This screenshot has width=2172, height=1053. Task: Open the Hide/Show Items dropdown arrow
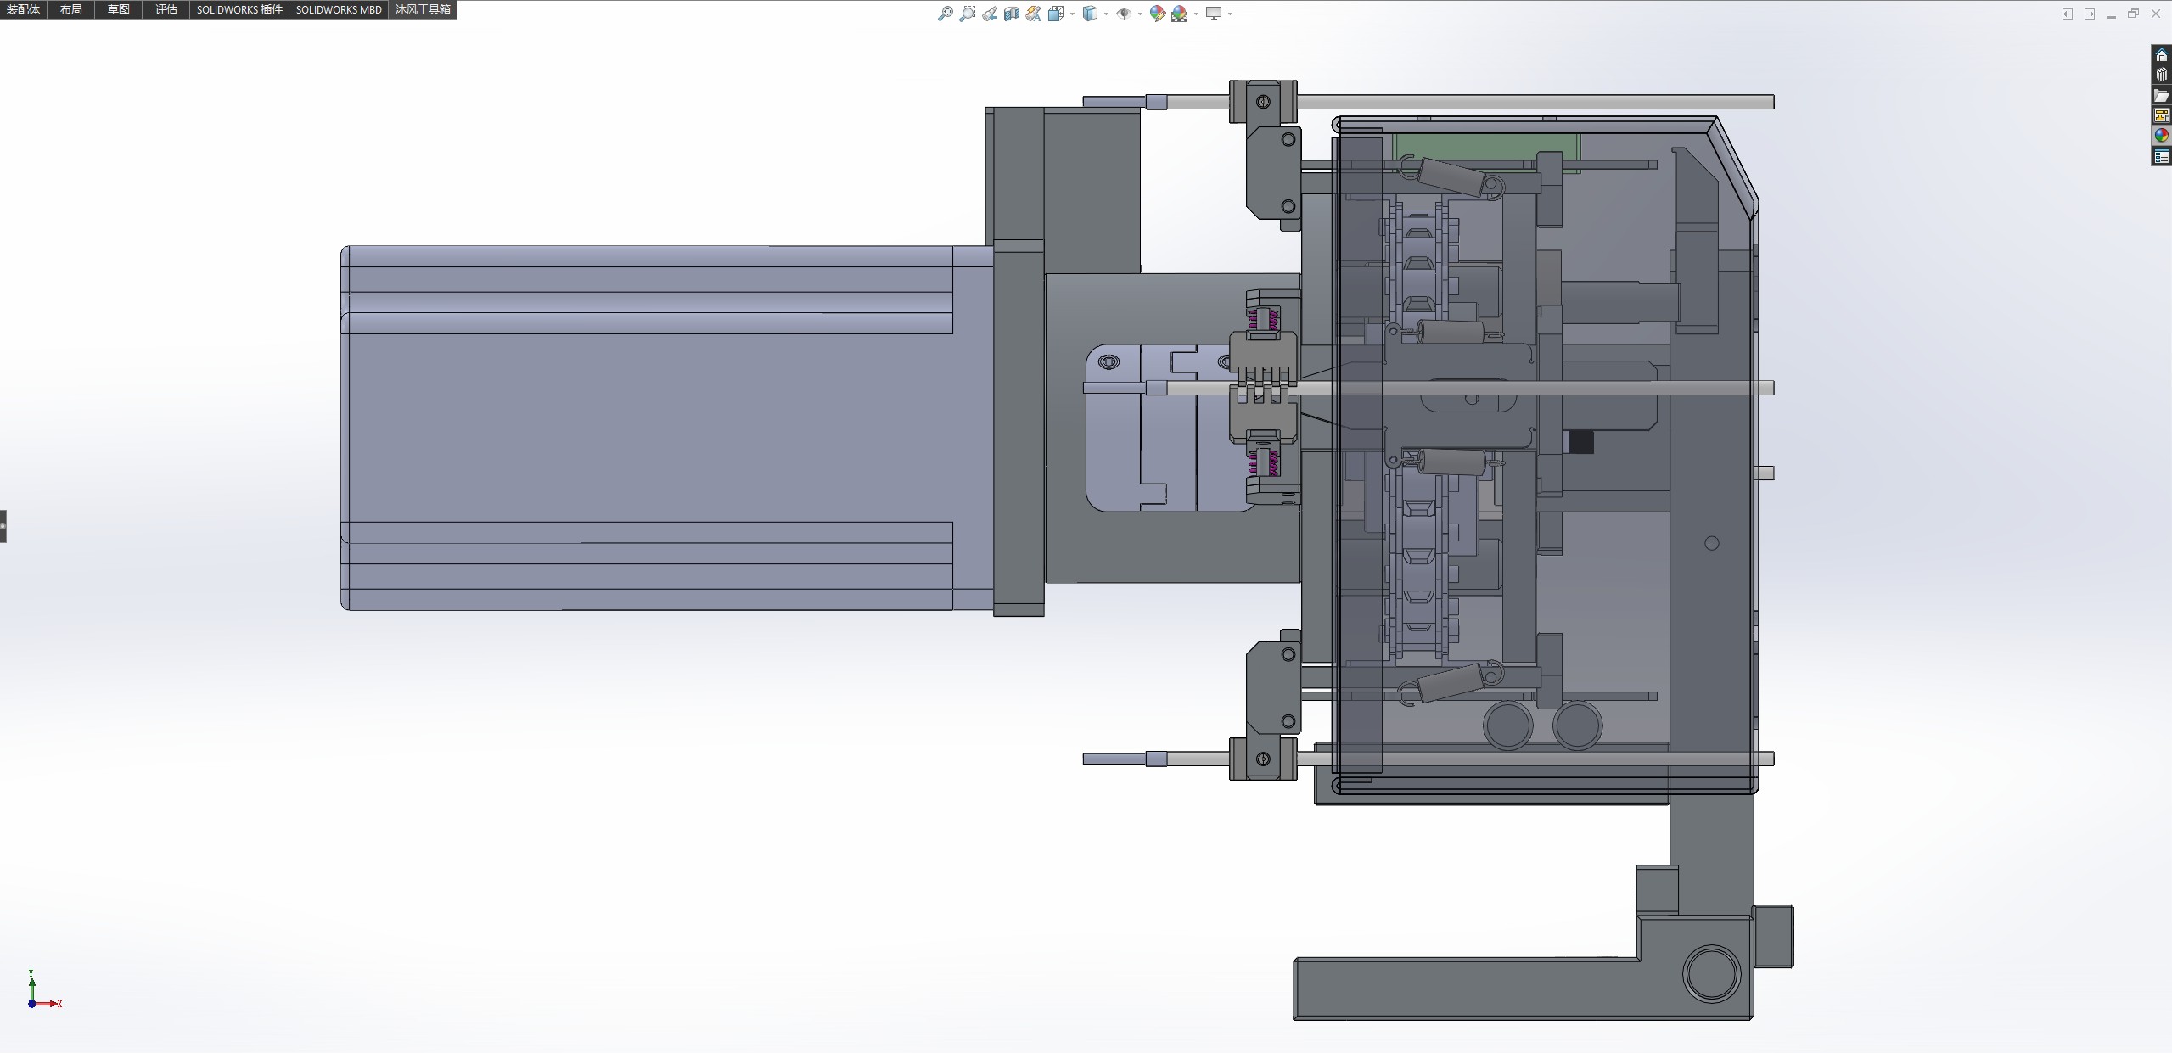tap(1140, 14)
